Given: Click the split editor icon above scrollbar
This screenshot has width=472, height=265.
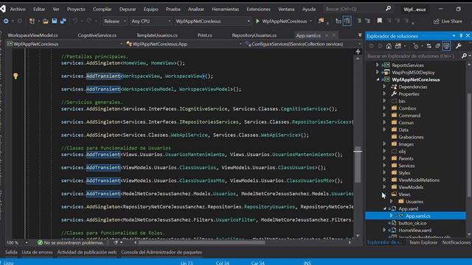Looking at the screenshot, I should [x=358, y=52].
